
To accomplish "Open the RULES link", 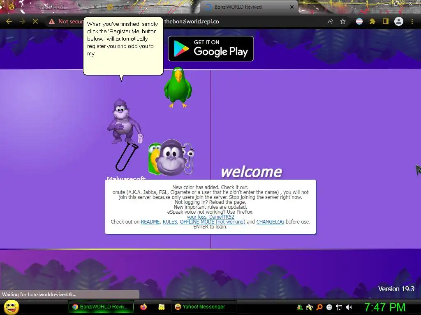I will point(170,222).
